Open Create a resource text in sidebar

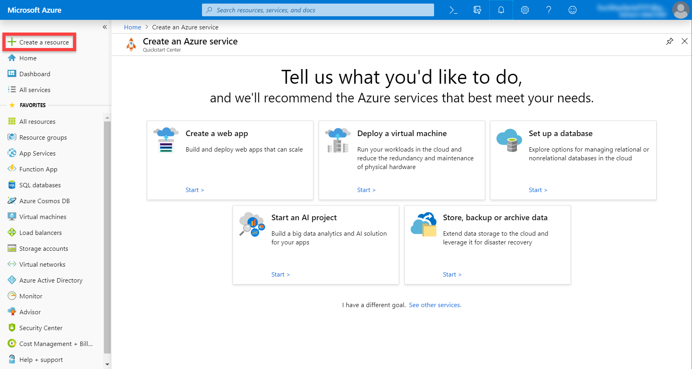pyautogui.click(x=44, y=42)
